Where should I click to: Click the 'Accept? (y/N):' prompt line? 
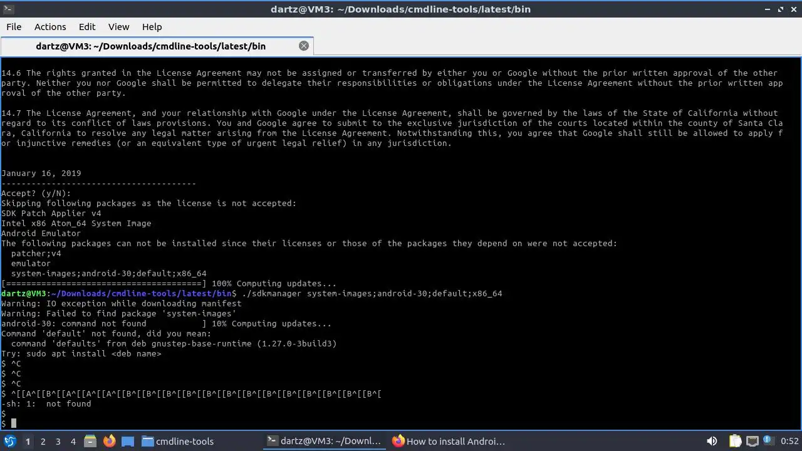(36, 193)
